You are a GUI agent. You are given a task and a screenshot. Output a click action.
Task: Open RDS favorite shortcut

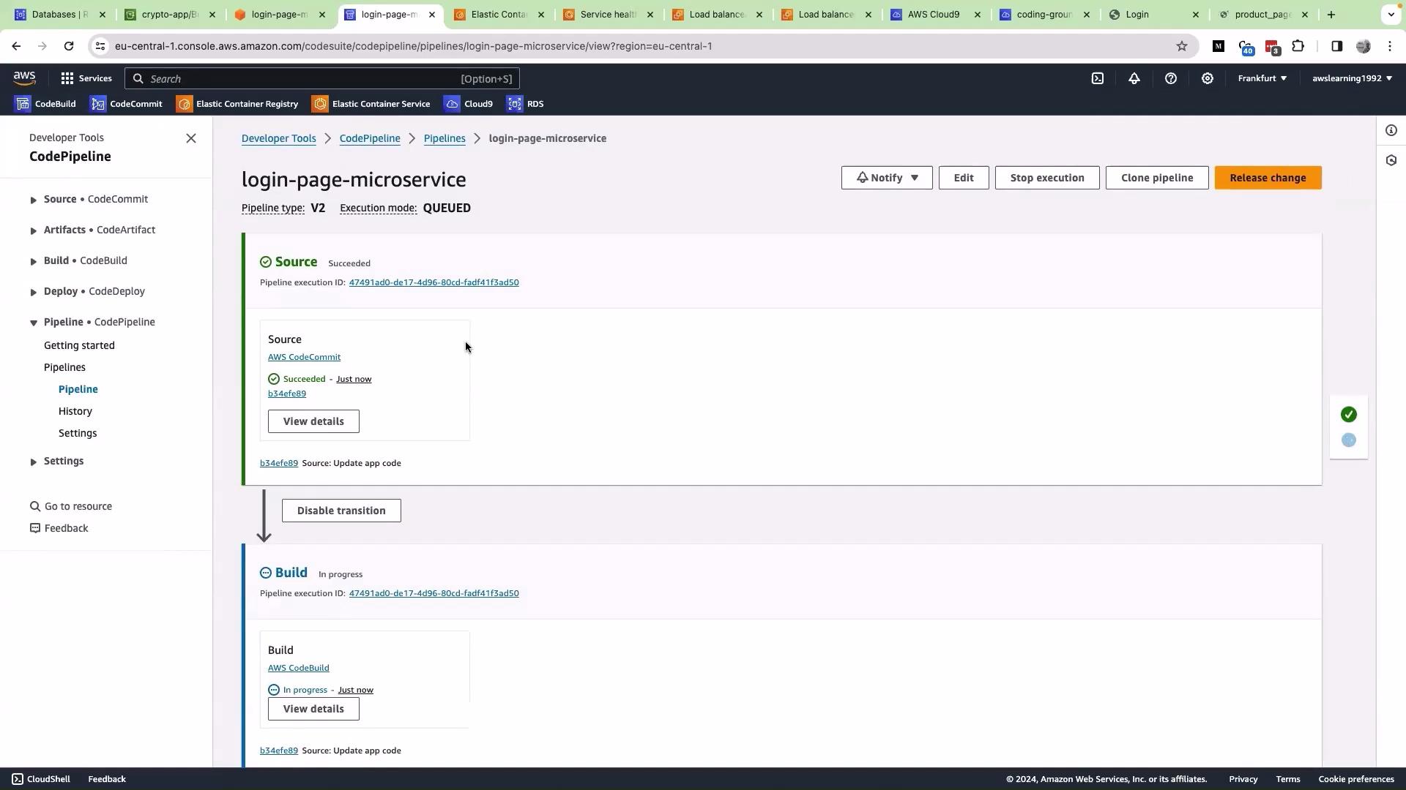pos(525,104)
